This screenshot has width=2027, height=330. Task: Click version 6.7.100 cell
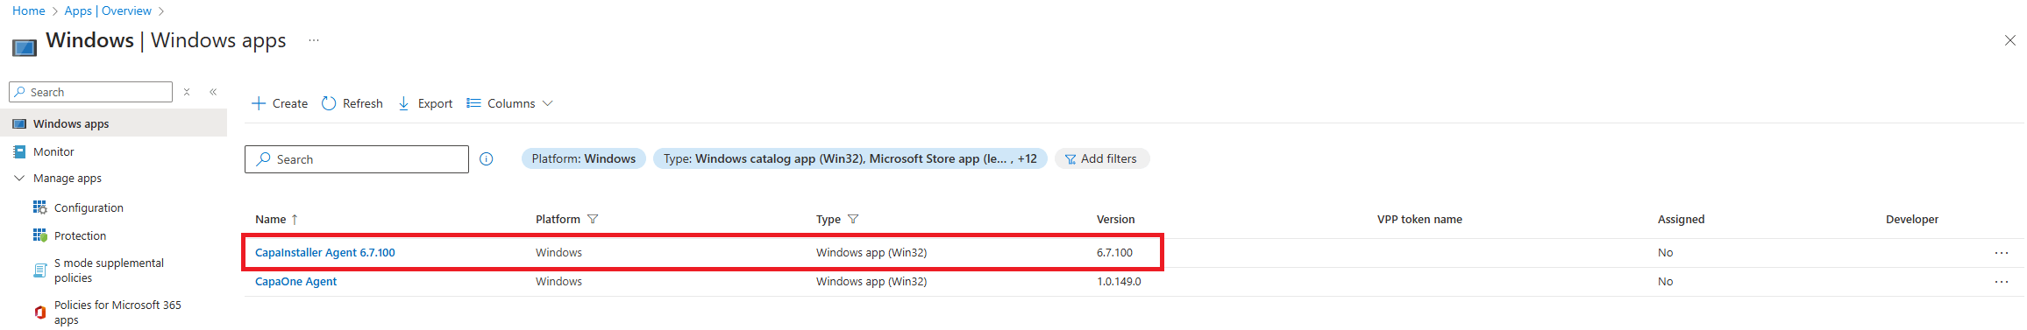(x=1114, y=252)
